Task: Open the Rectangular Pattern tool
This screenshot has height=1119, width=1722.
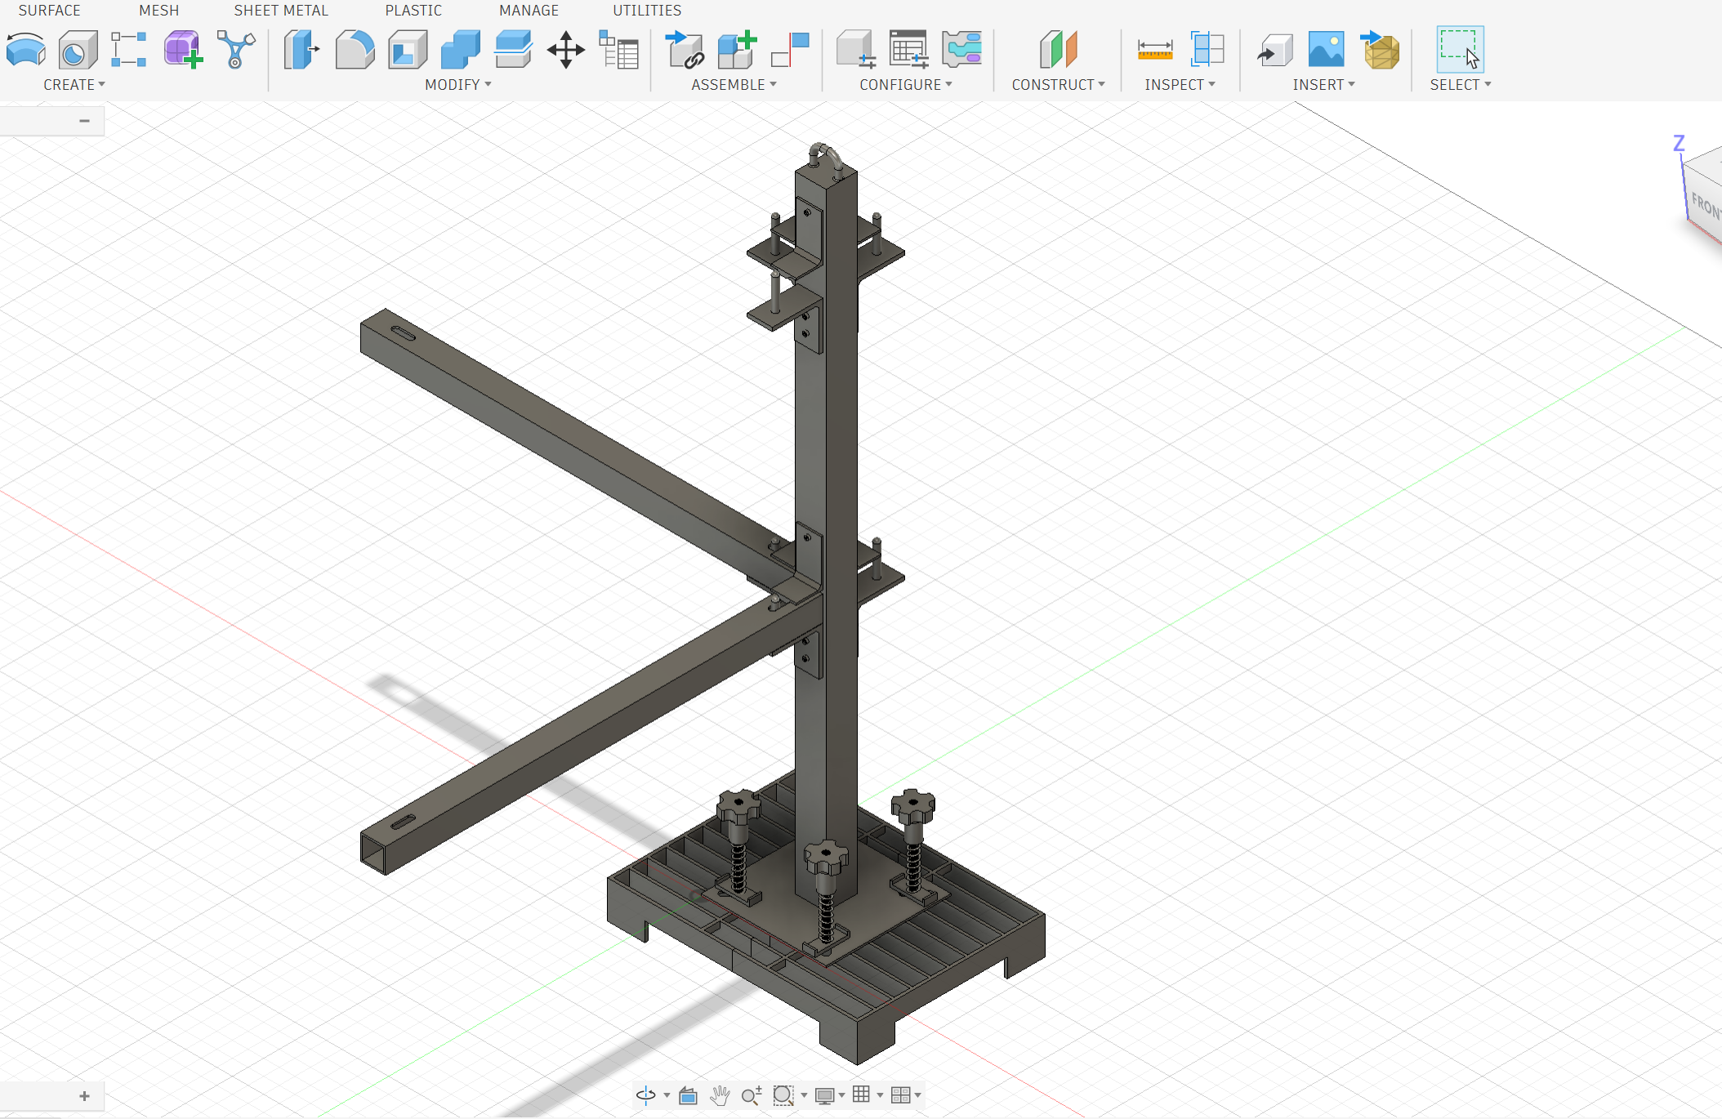Action: point(129,50)
